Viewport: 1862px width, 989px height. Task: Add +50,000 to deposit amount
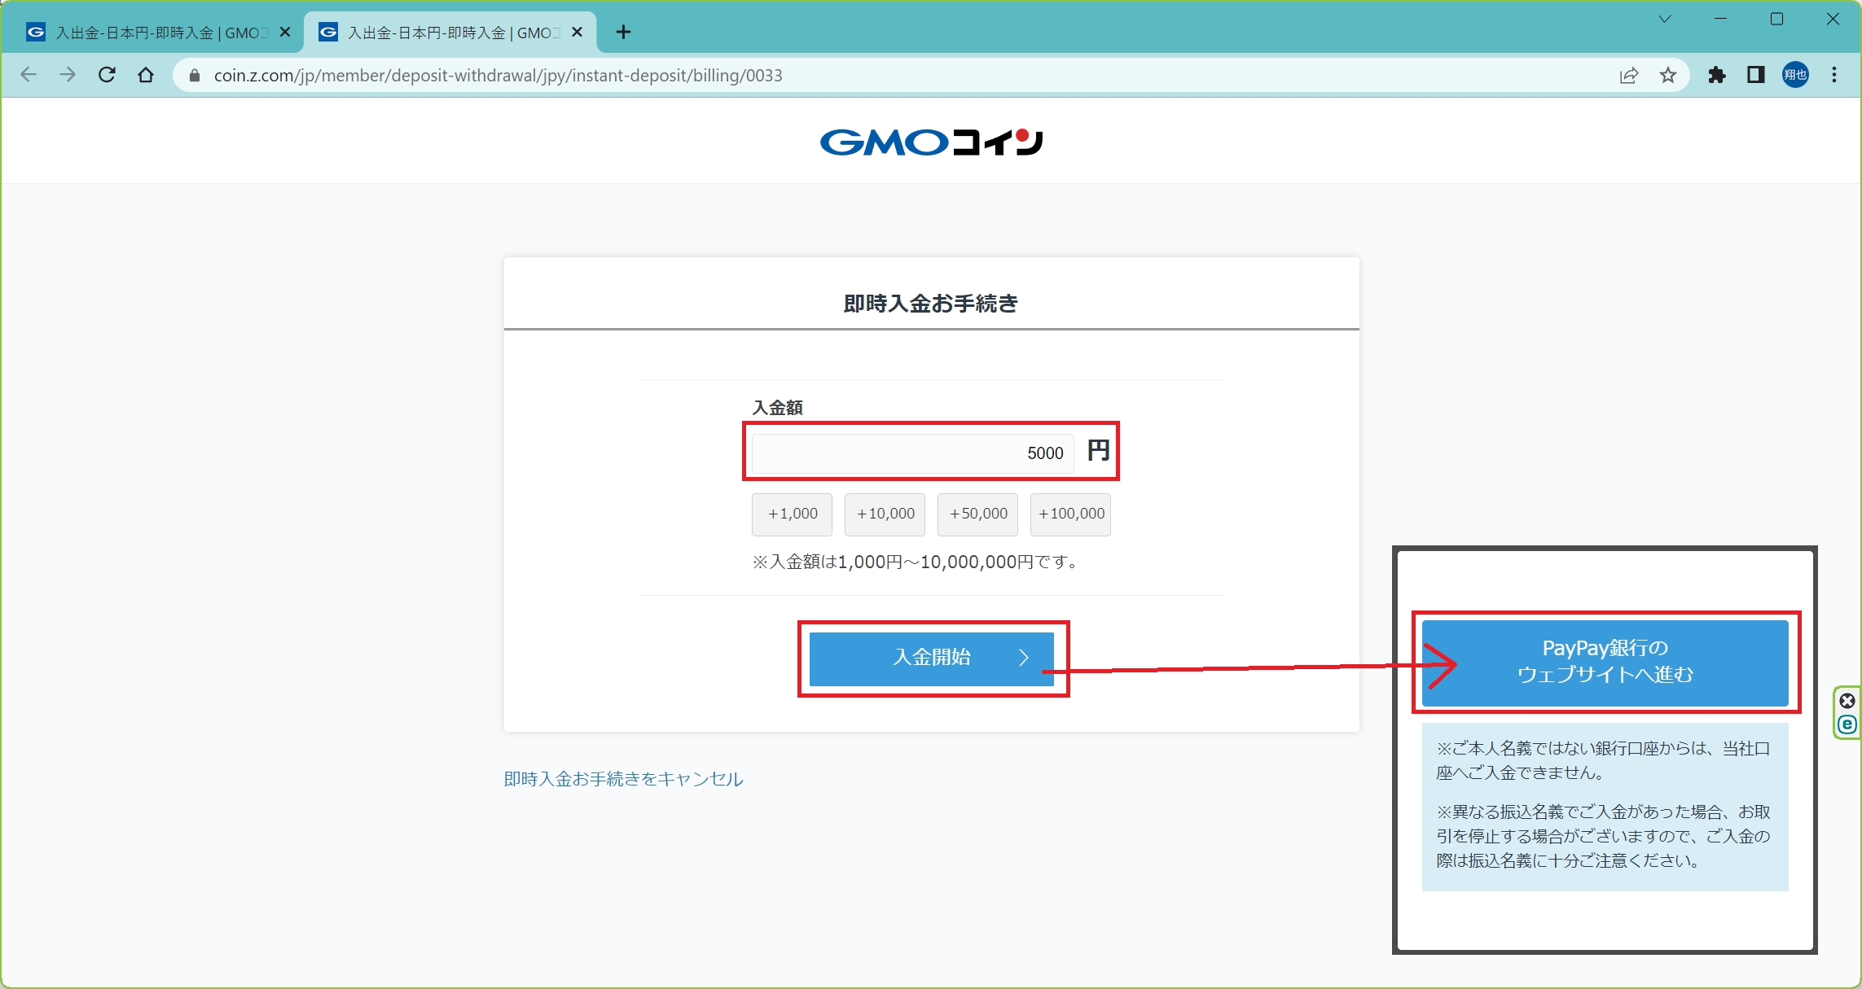[977, 514]
